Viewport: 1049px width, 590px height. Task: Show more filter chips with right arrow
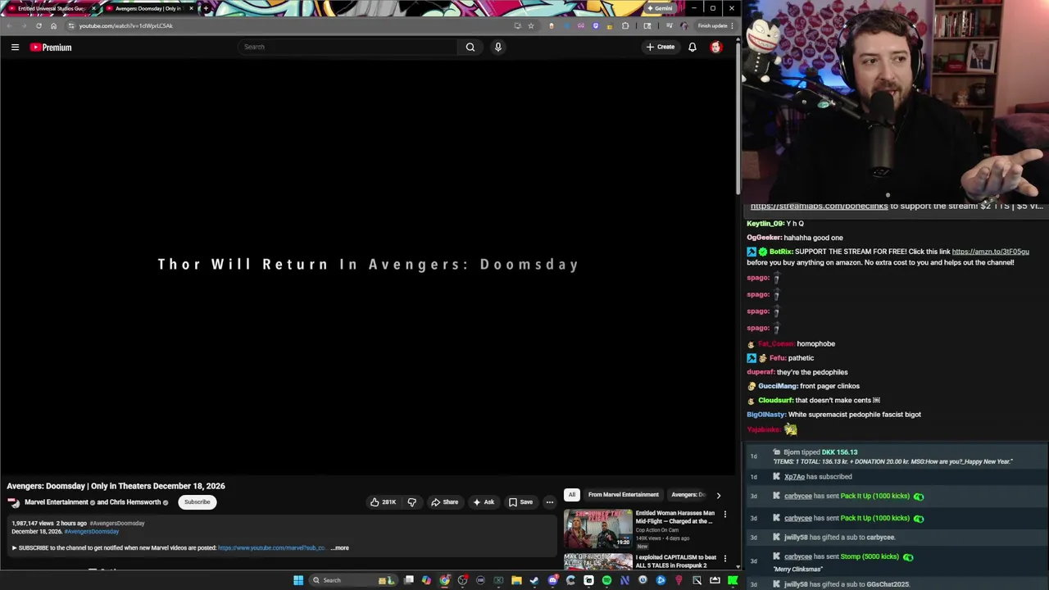[719, 495]
